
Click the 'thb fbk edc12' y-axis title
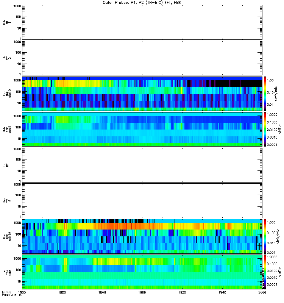click(7, 94)
